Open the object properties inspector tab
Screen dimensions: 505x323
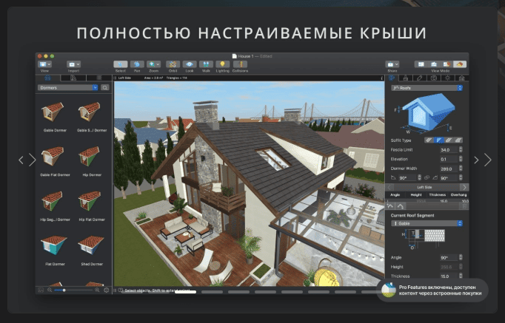coord(392,78)
